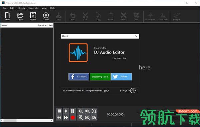200x127 pixels.
Task: Click vertical zoom out magnifier with dotted bar
Action: 87,118
